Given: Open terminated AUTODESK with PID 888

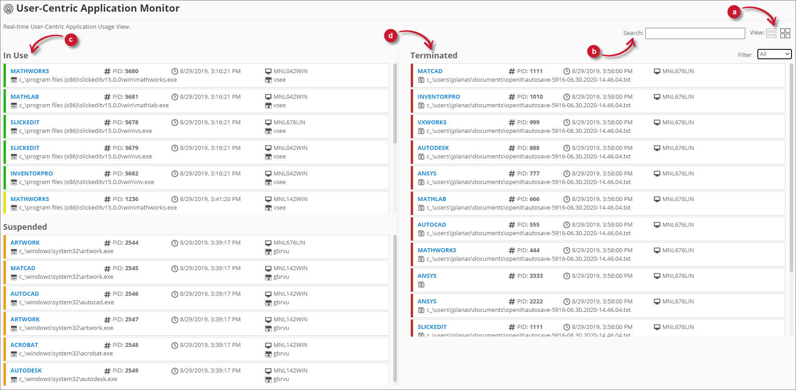Looking at the screenshot, I should click(433, 148).
